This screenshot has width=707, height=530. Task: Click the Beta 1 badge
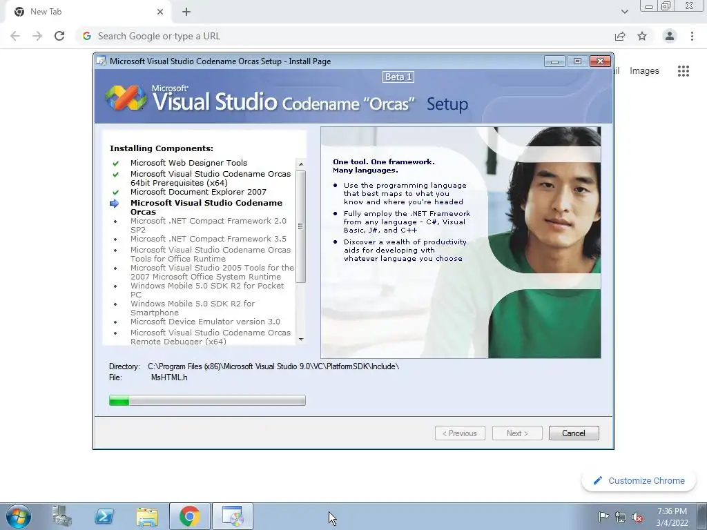(398, 77)
